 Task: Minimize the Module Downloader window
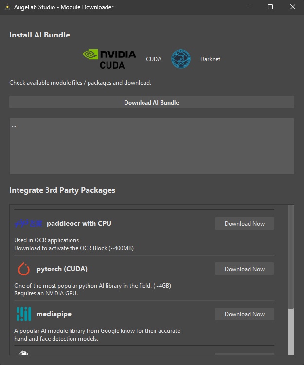tap(248, 7)
